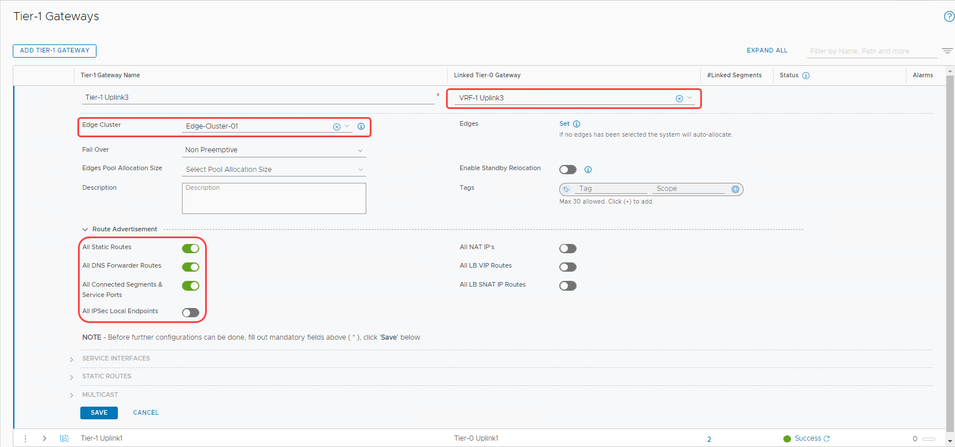Clear the Edge-Cluster-01 selection

click(337, 127)
